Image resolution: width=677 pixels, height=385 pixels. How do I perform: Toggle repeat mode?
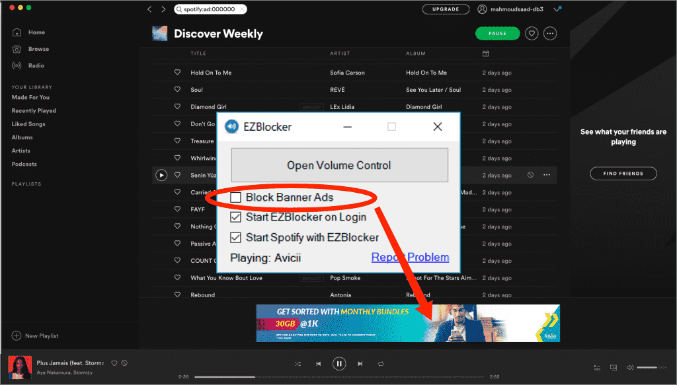tap(380, 364)
